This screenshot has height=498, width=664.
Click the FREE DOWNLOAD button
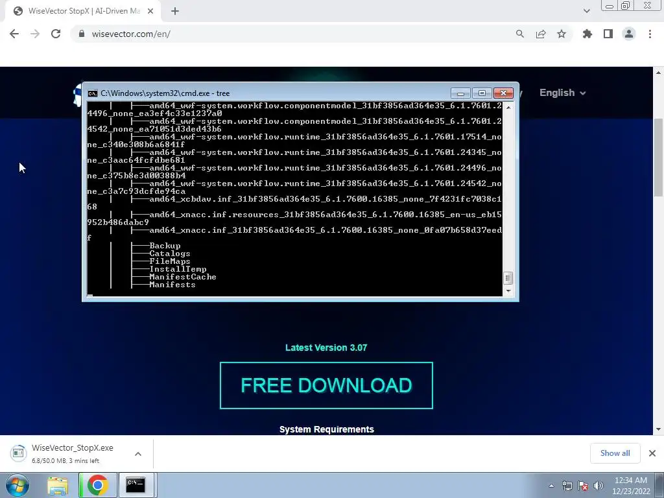[x=326, y=385]
